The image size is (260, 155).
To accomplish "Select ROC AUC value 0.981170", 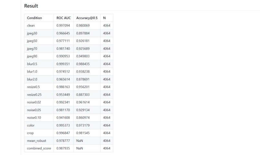I will [63, 110].
